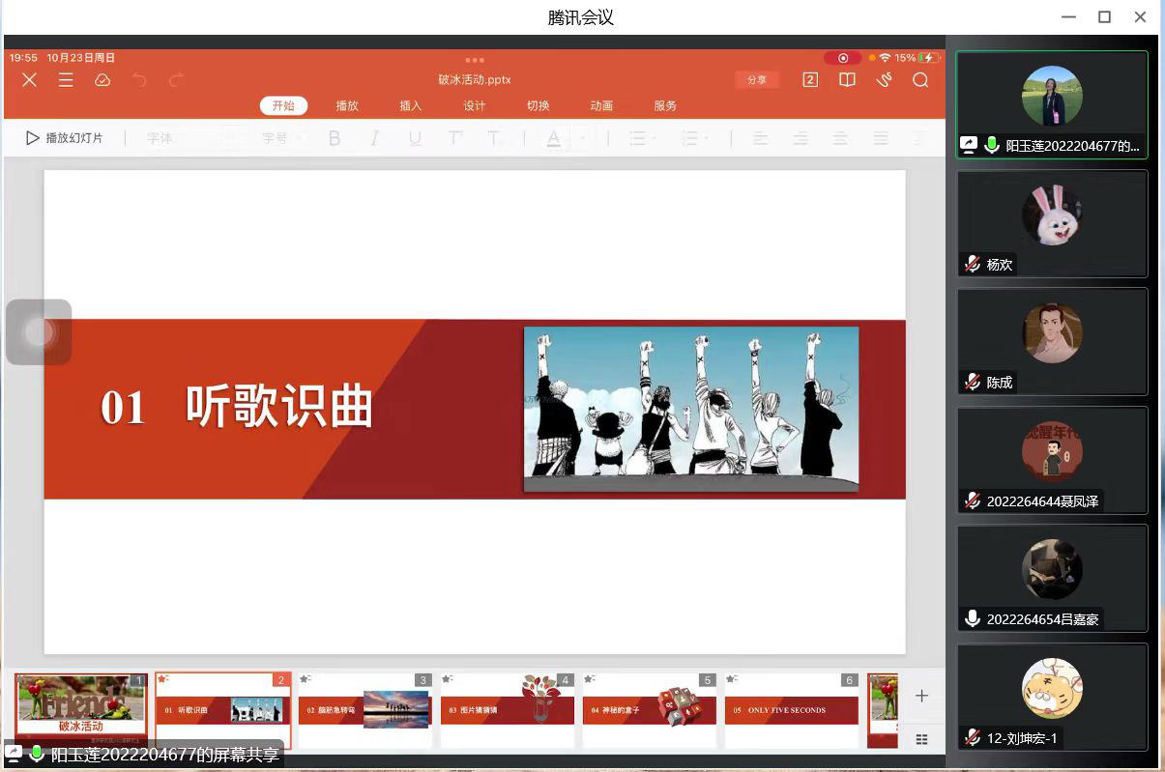Click 12-刘坤宏-1 participant tile
1165x772 pixels.
pyautogui.click(x=1052, y=697)
